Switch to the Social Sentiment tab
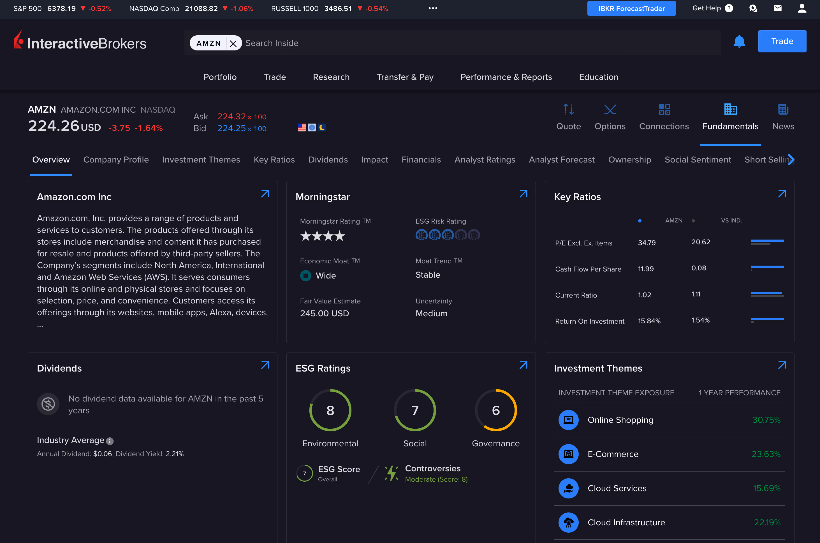 [698, 160]
